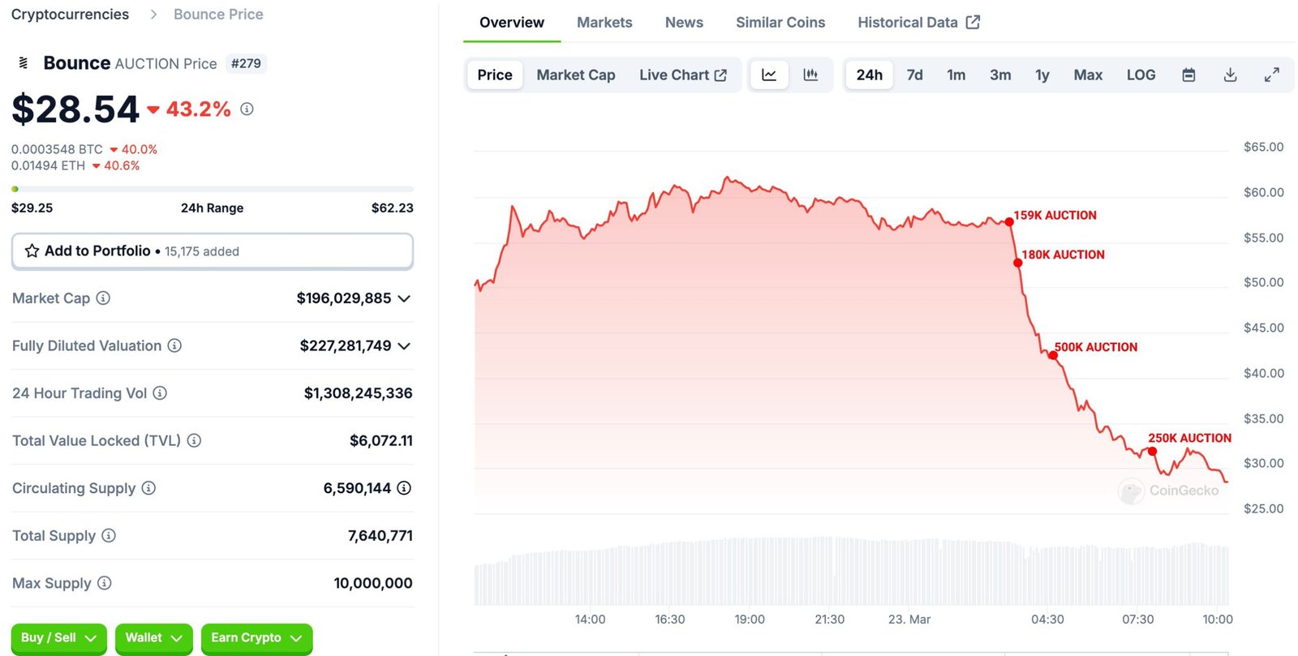The image size is (1298, 656).
Task: Expand the Fully Diluted Valuation chevron
Action: coord(405,346)
